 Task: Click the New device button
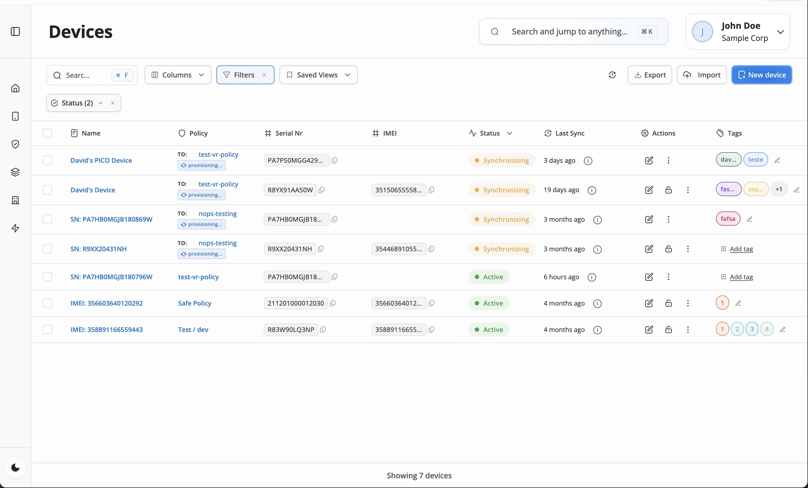(761, 75)
